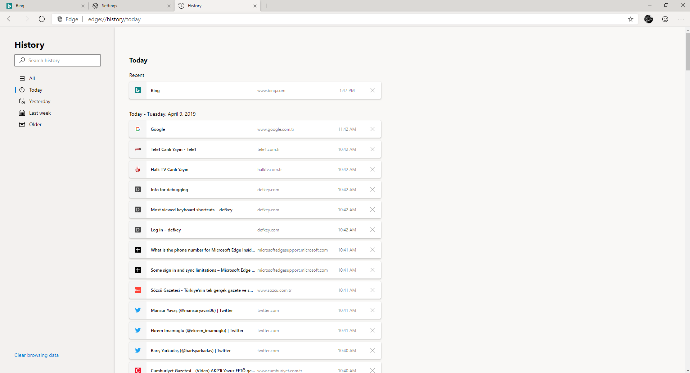
Task: Refresh the history page
Action: click(42, 19)
